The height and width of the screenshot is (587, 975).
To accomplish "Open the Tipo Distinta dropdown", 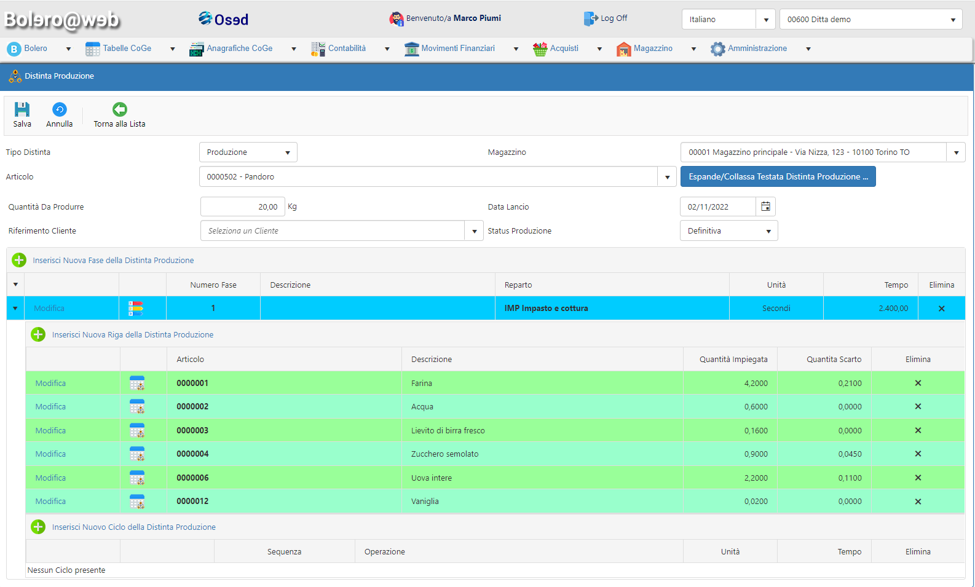I will pos(248,152).
